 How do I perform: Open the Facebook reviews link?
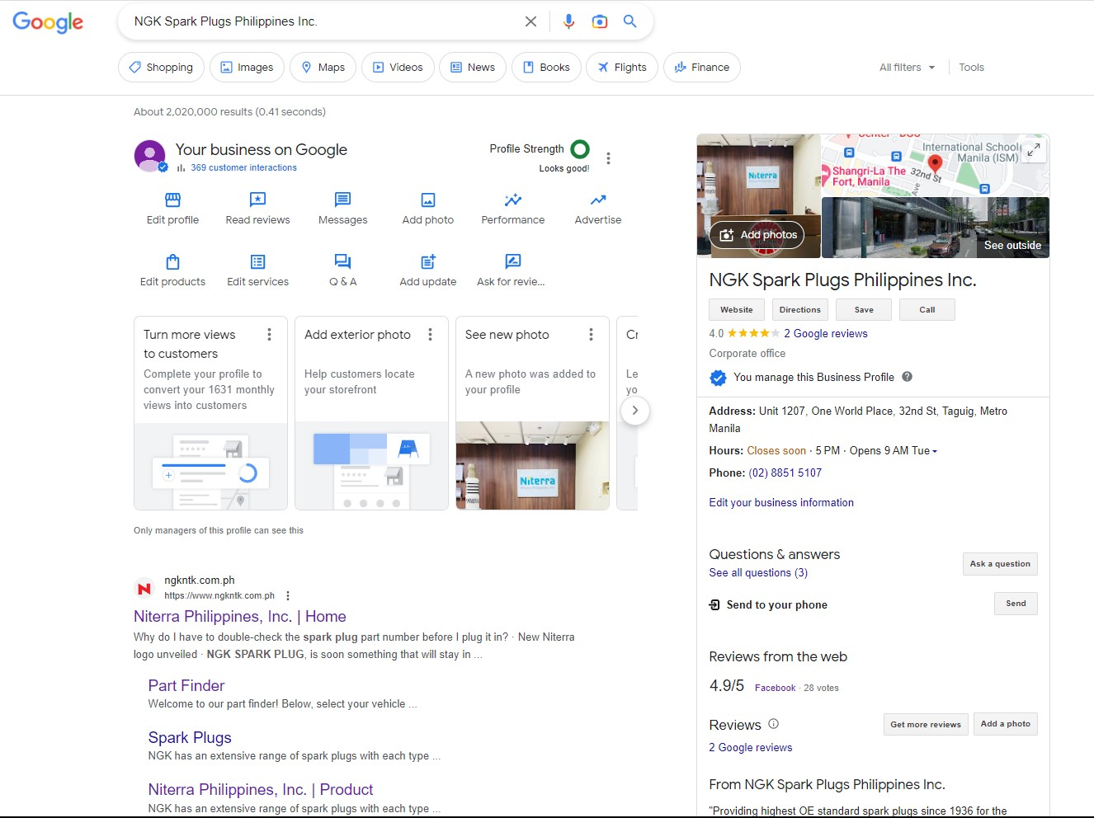pos(776,688)
